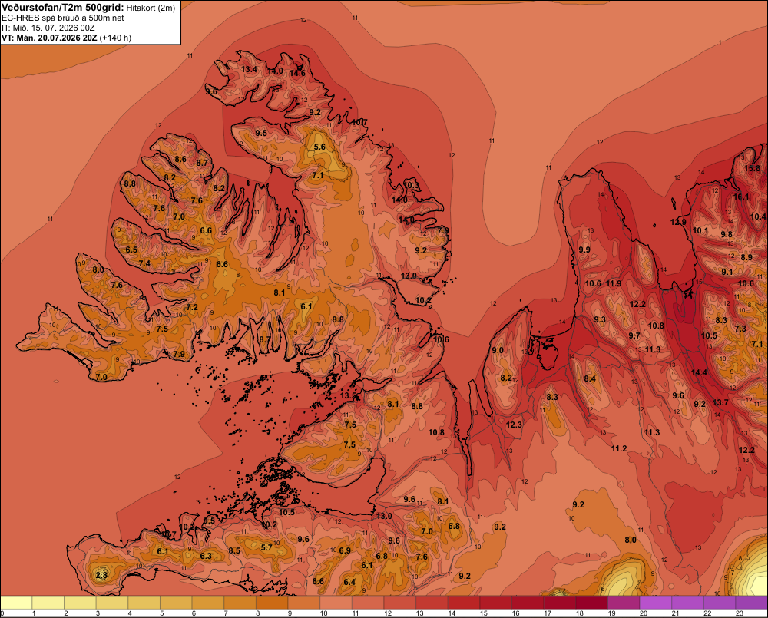Viewport: 768px width, 618px height.
Task: Click the '14.6' temperature value
Action: tap(297, 74)
